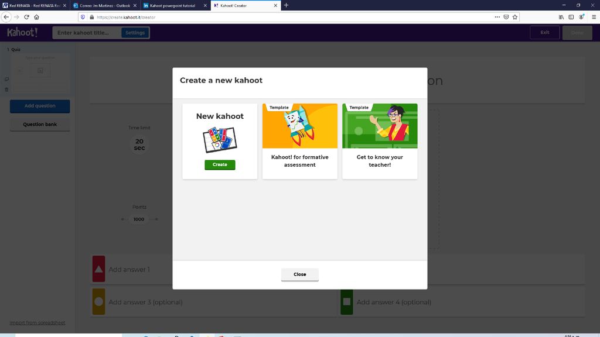Screen dimensions: 600x337
Task: Click the tracking protection shield icon
Action: 83,17
